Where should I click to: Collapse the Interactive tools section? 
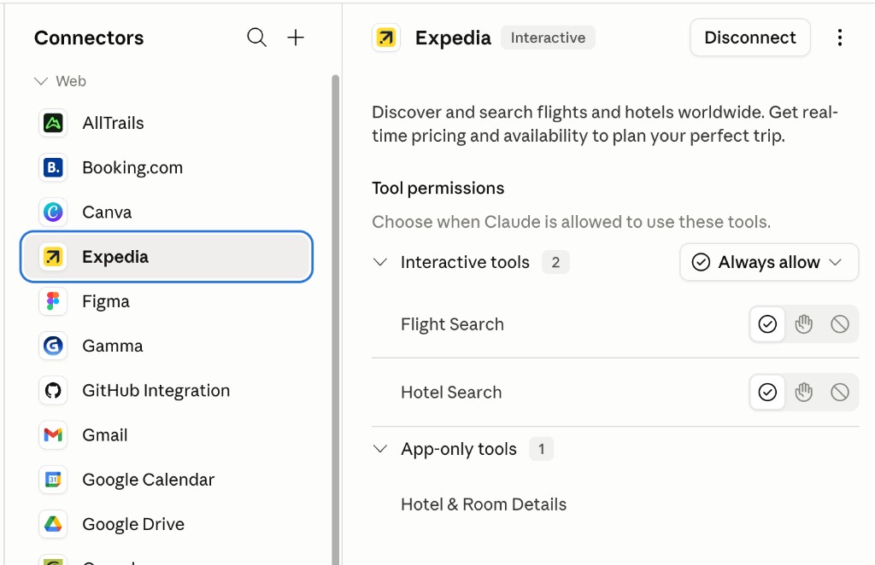point(380,262)
